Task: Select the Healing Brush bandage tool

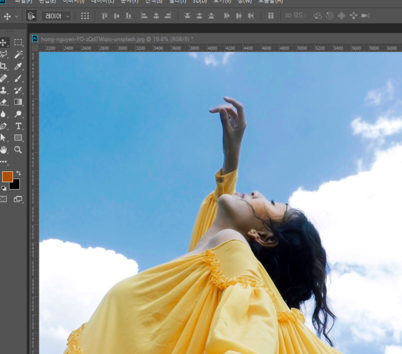Action: pos(4,78)
